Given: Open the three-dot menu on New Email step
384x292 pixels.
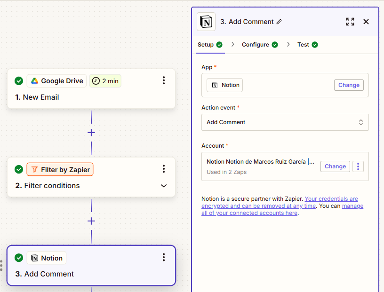Looking at the screenshot, I should point(163,80).
